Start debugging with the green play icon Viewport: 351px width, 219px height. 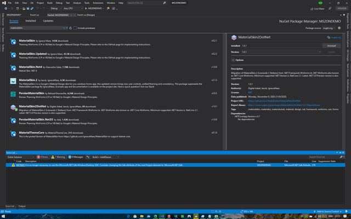point(86,9)
